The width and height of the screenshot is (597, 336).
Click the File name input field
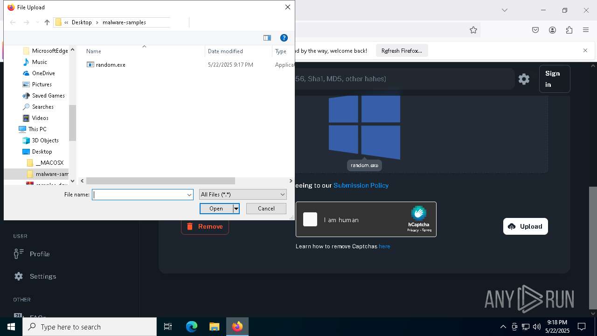tap(139, 195)
